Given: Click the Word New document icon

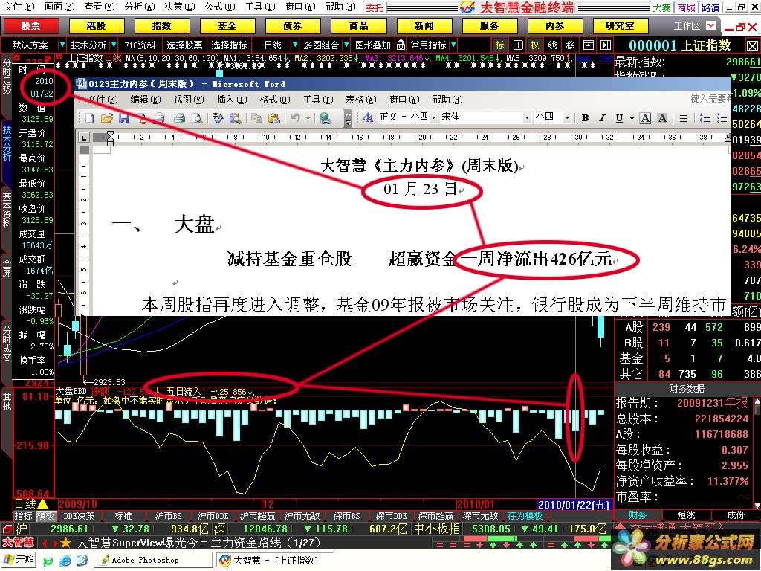Looking at the screenshot, I should tap(89, 118).
